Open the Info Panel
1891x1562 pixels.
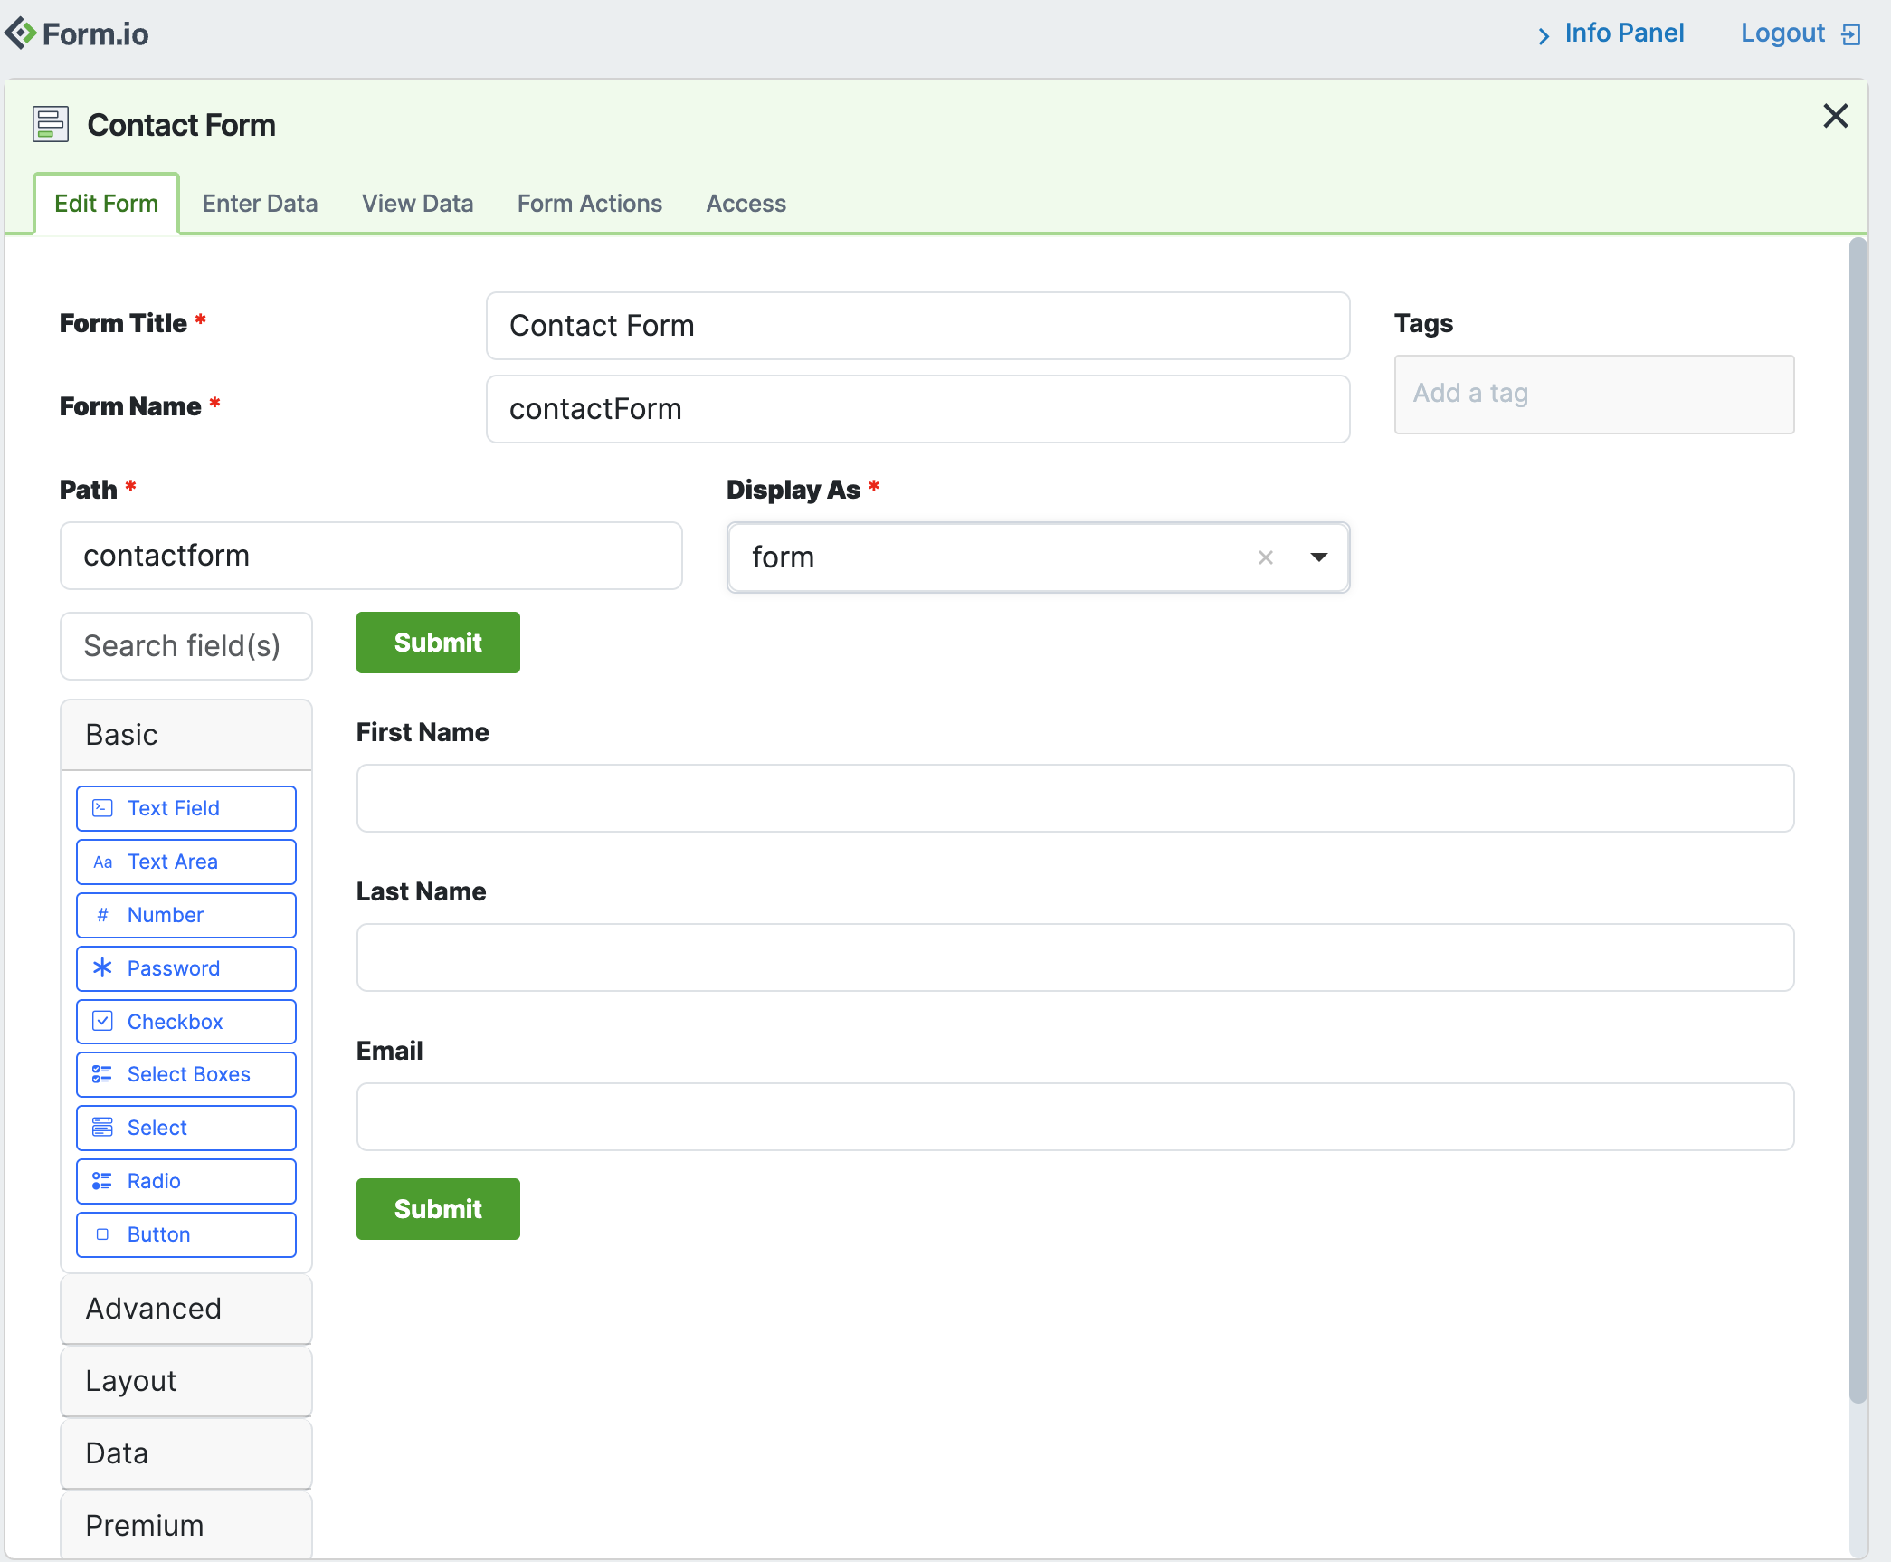pos(1624,33)
